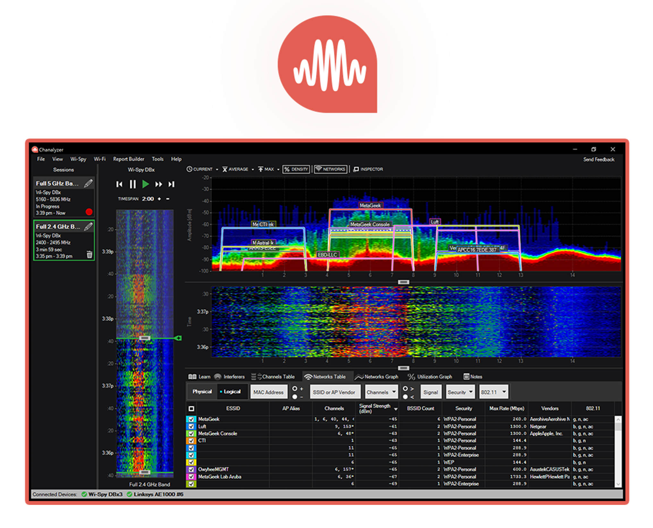Switch to the Learn tab
653x528 pixels.
point(199,377)
